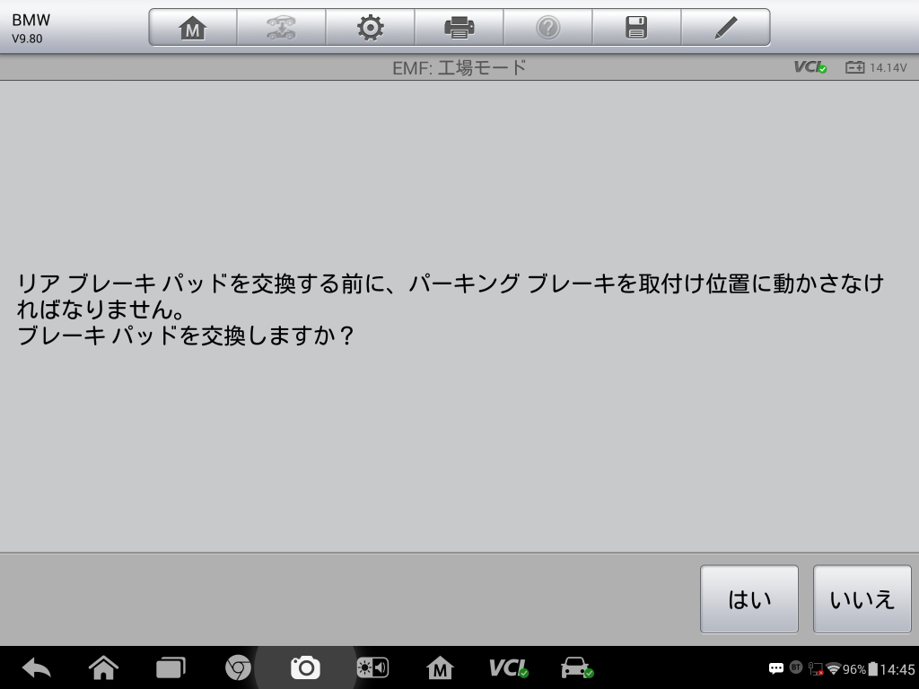Confirm brake pad replacement with はい
The width and height of the screenshot is (919, 689).
(749, 598)
